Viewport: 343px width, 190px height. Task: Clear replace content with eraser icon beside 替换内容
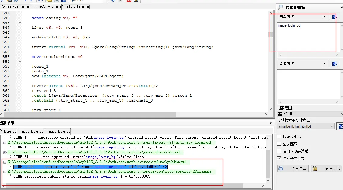335,64
